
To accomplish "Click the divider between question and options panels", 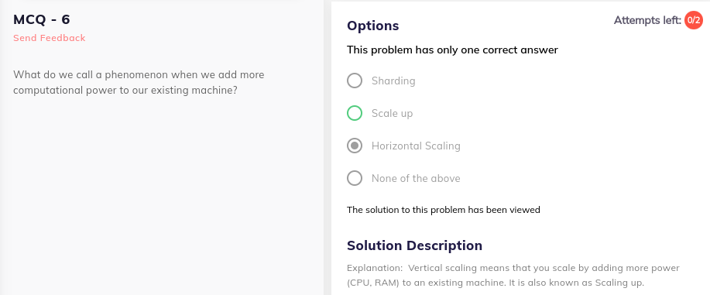I will 328,147.
